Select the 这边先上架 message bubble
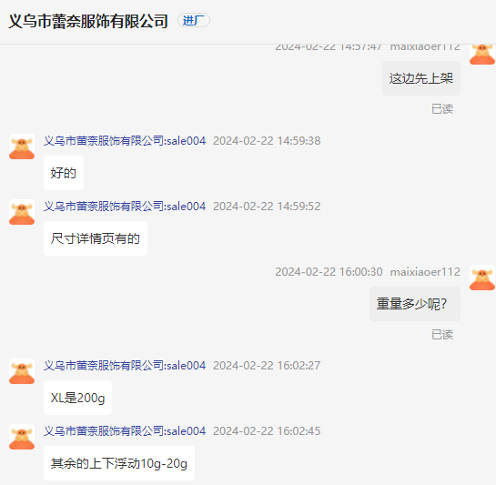Viewport: 496px width, 485px height. 421,78
